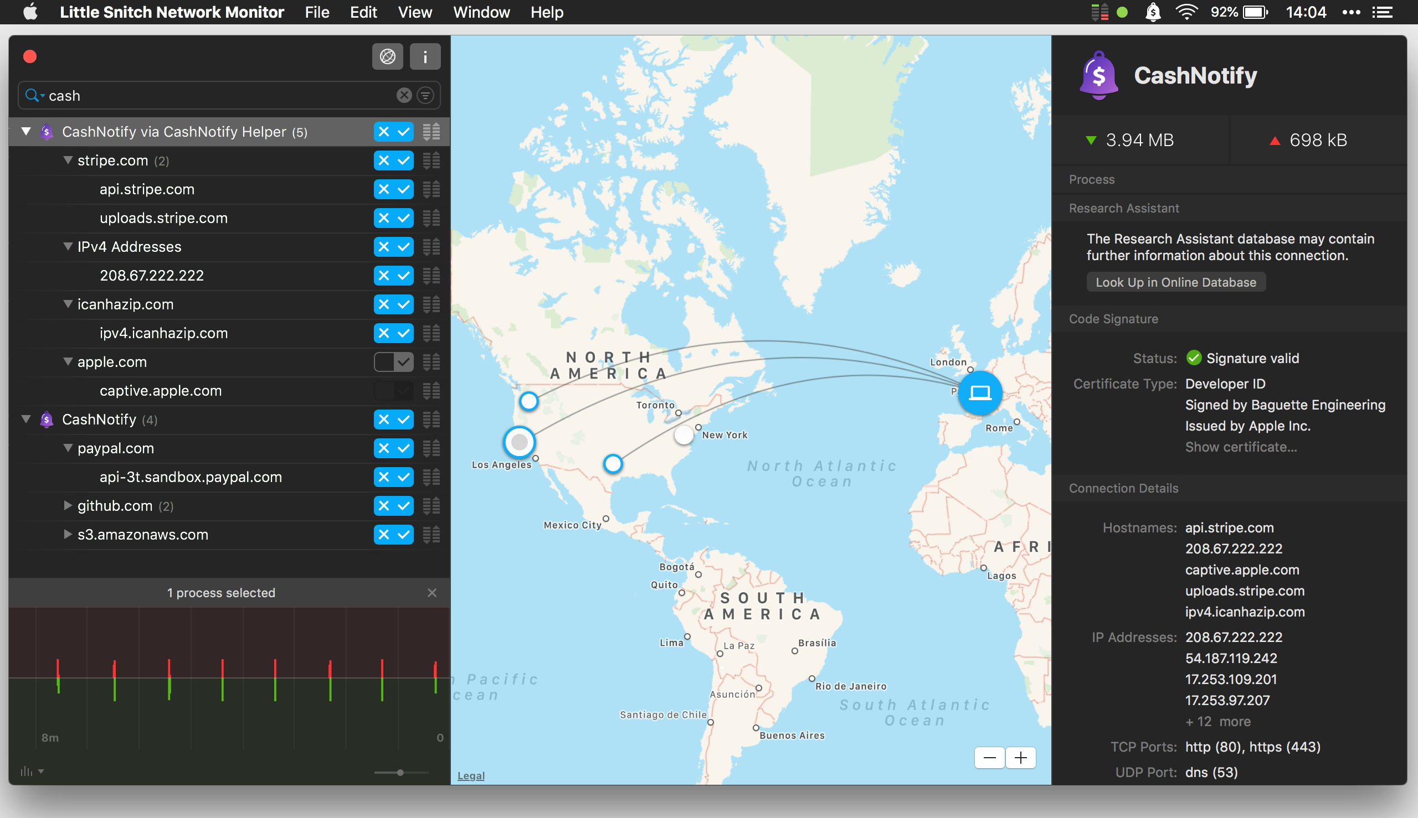
Task: Collapse the icanhazip.com group
Action: (68, 304)
